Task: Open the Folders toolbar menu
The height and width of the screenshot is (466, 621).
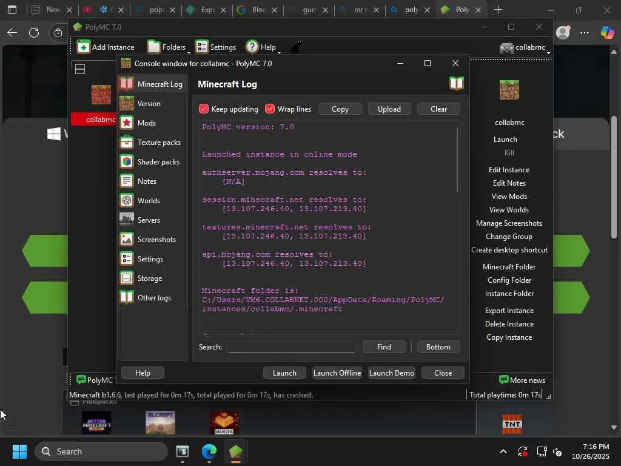Action: pos(167,47)
